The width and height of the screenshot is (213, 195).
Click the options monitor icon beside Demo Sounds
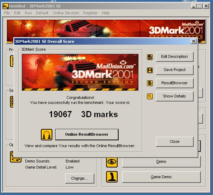click(16, 157)
